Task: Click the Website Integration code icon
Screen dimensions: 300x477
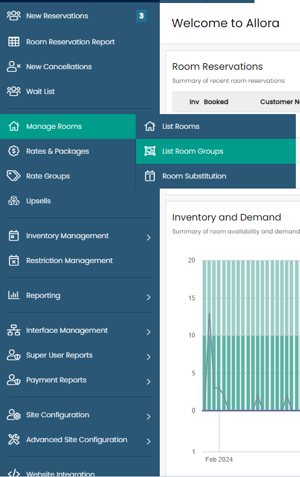Action: (14, 473)
